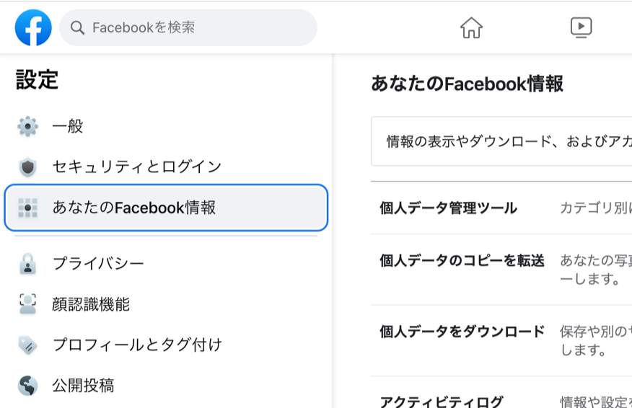Click the Facebook logo icon

coord(33,28)
